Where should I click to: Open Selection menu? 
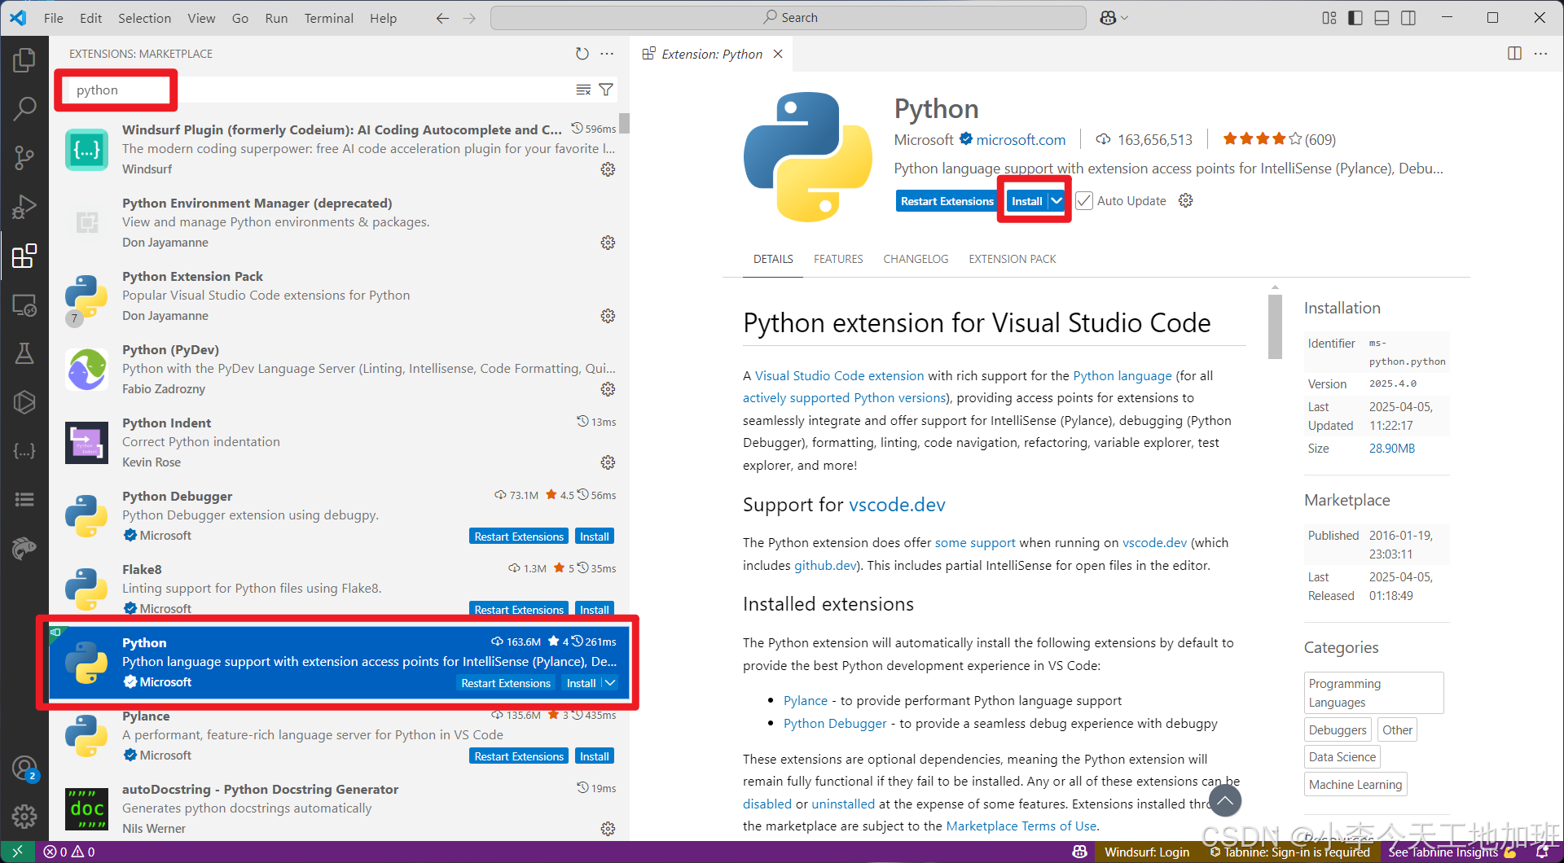click(144, 18)
